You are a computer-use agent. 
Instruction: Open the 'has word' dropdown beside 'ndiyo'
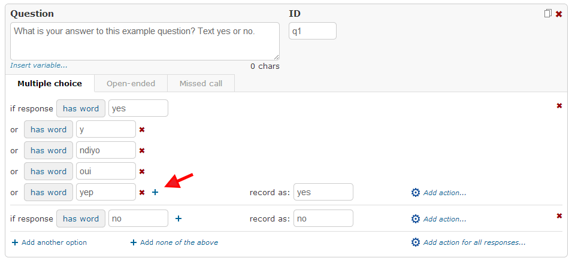pyautogui.click(x=49, y=150)
